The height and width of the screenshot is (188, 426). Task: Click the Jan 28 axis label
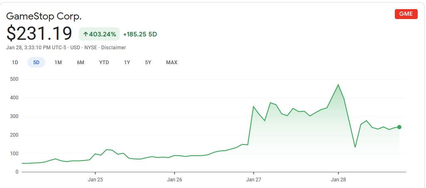338,180
